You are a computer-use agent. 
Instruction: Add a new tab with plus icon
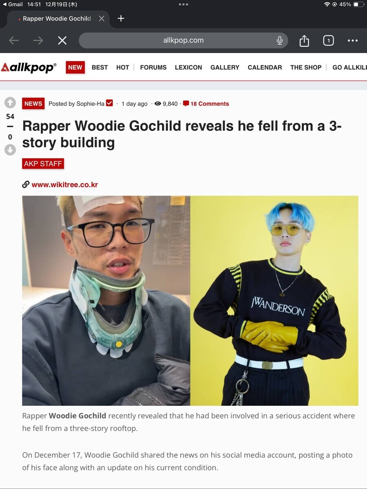click(121, 18)
